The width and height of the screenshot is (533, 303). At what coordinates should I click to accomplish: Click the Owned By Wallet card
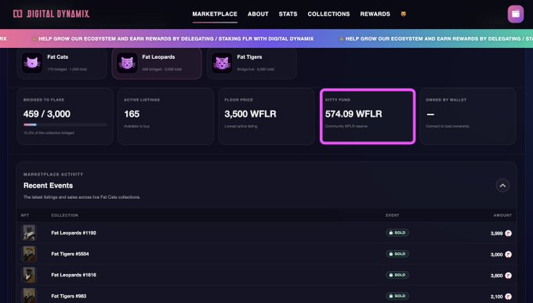(x=468, y=116)
